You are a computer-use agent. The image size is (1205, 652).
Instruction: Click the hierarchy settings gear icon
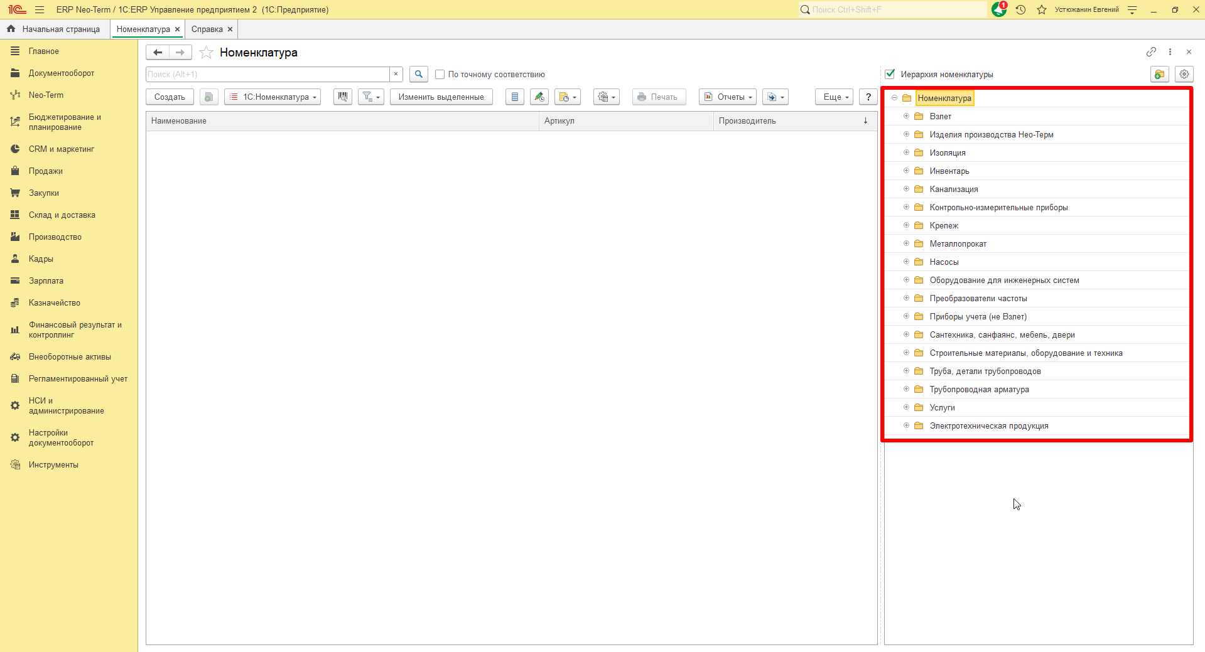1184,74
